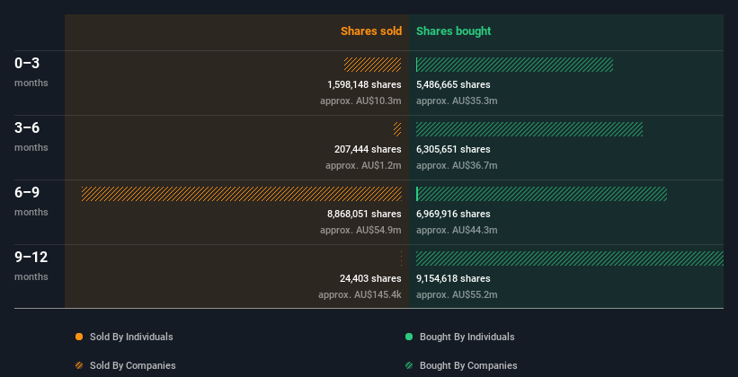Toggle the Bought By Companies legend label

click(468, 365)
